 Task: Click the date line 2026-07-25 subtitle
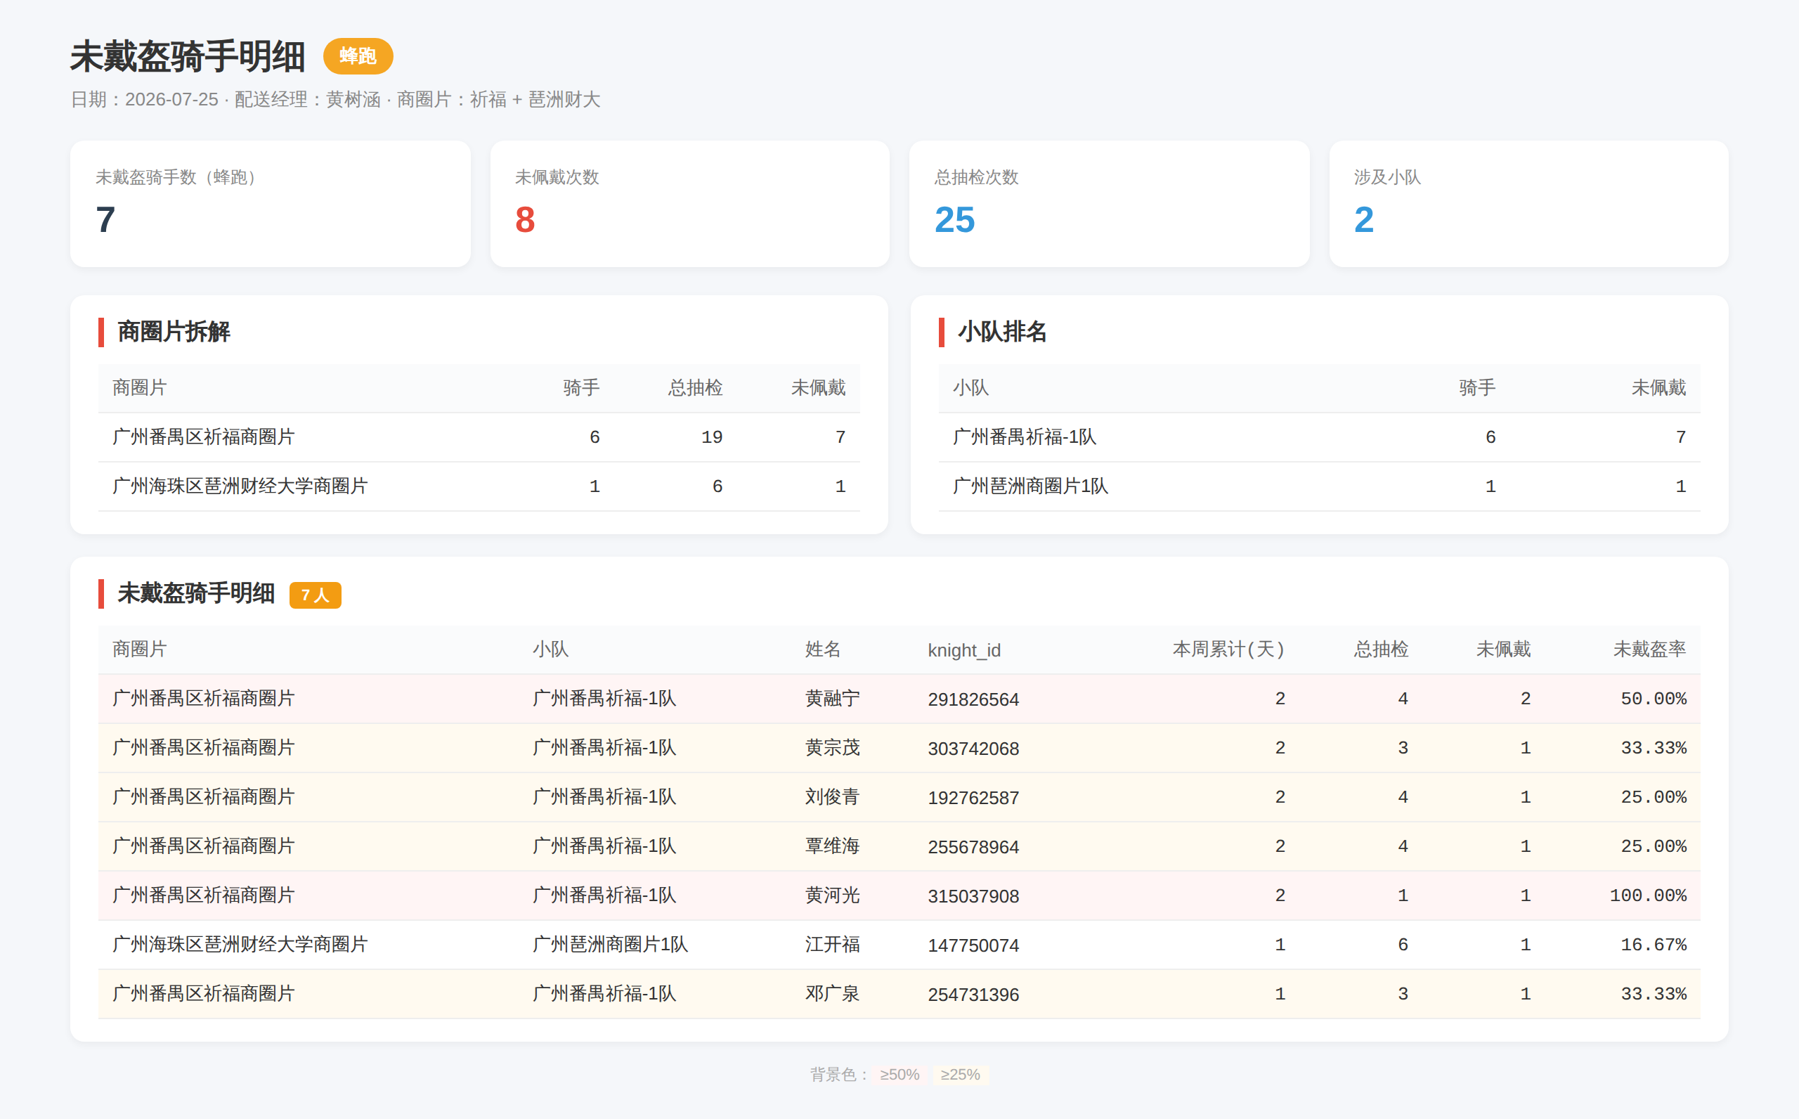tap(335, 99)
